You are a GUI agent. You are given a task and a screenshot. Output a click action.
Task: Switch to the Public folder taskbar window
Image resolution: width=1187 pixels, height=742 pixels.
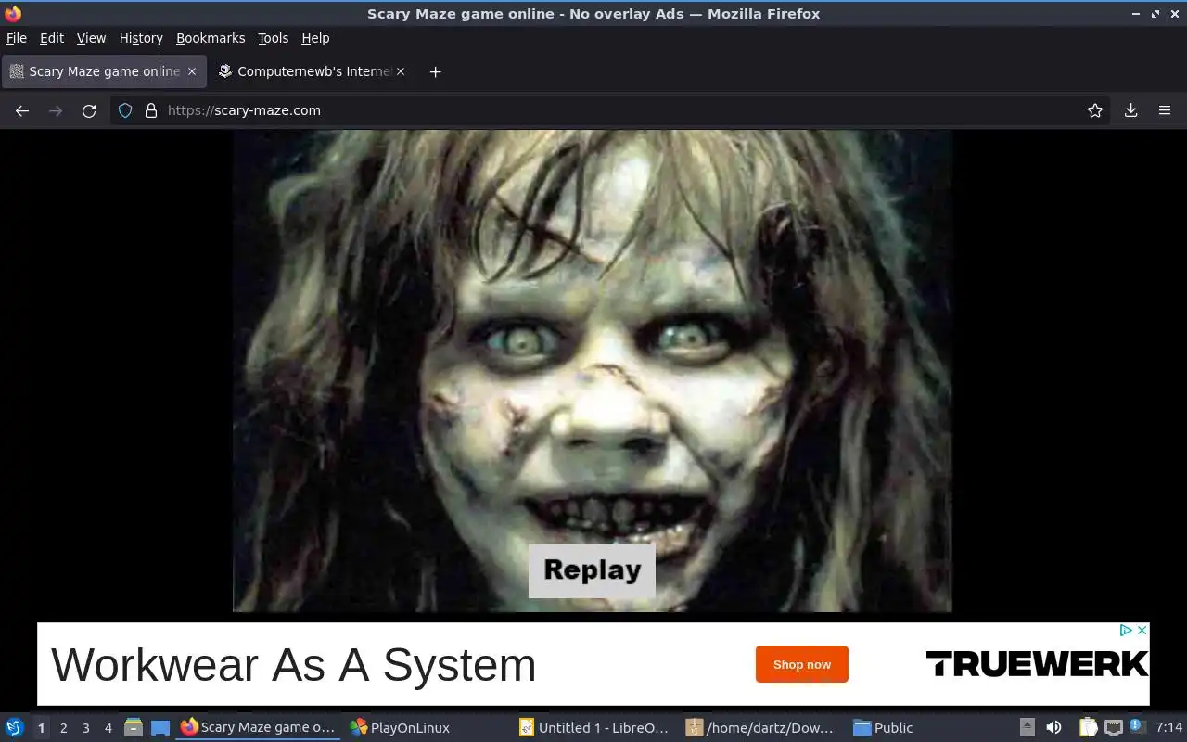click(930, 728)
